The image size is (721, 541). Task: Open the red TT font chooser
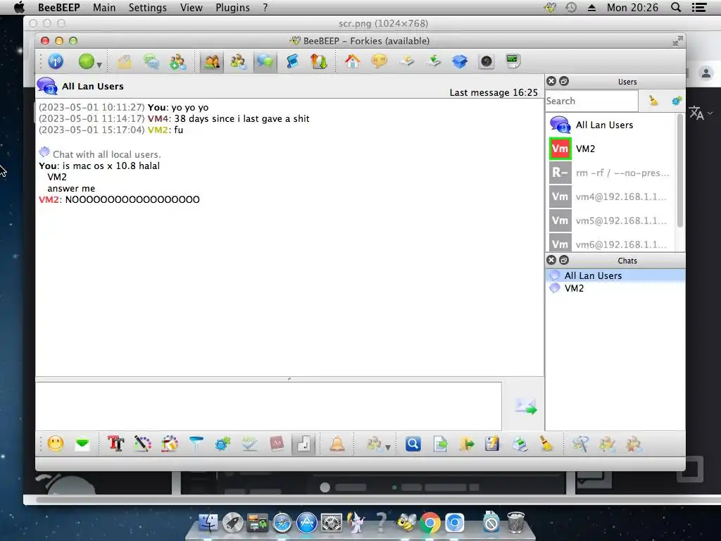tap(116, 444)
